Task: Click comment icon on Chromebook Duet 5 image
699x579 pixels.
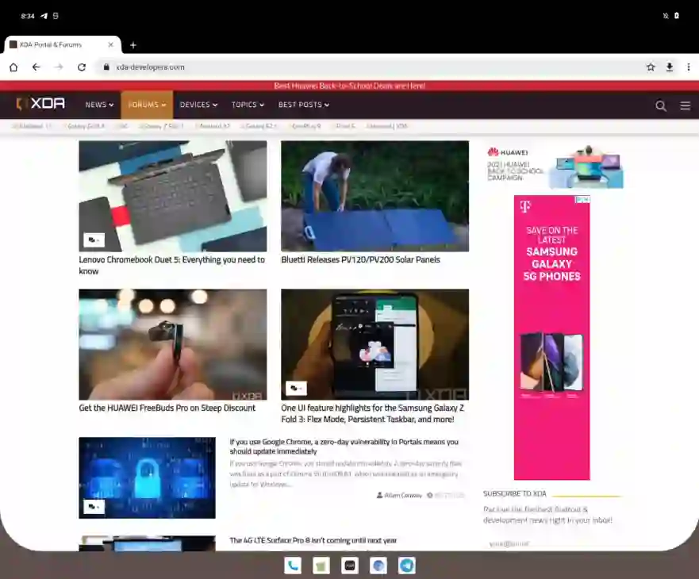Action: click(94, 240)
